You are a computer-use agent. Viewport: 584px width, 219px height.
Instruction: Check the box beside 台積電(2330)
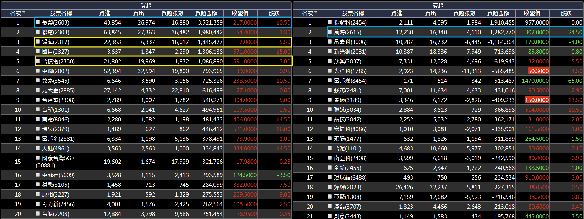click(x=38, y=61)
